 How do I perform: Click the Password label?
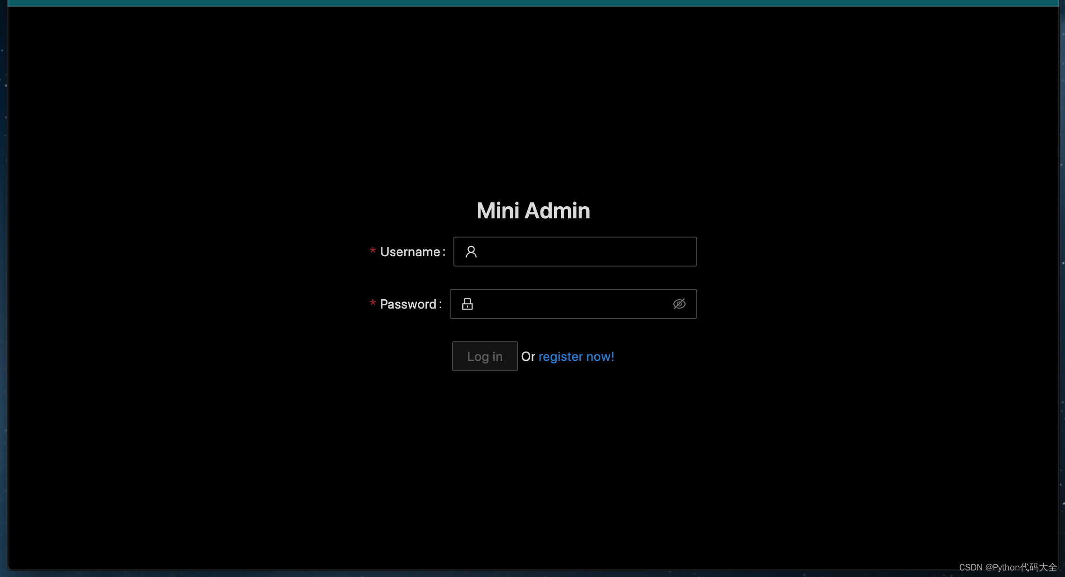click(x=408, y=304)
